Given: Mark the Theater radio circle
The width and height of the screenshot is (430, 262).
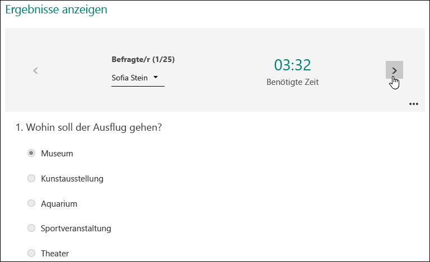Looking at the screenshot, I should [31, 253].
